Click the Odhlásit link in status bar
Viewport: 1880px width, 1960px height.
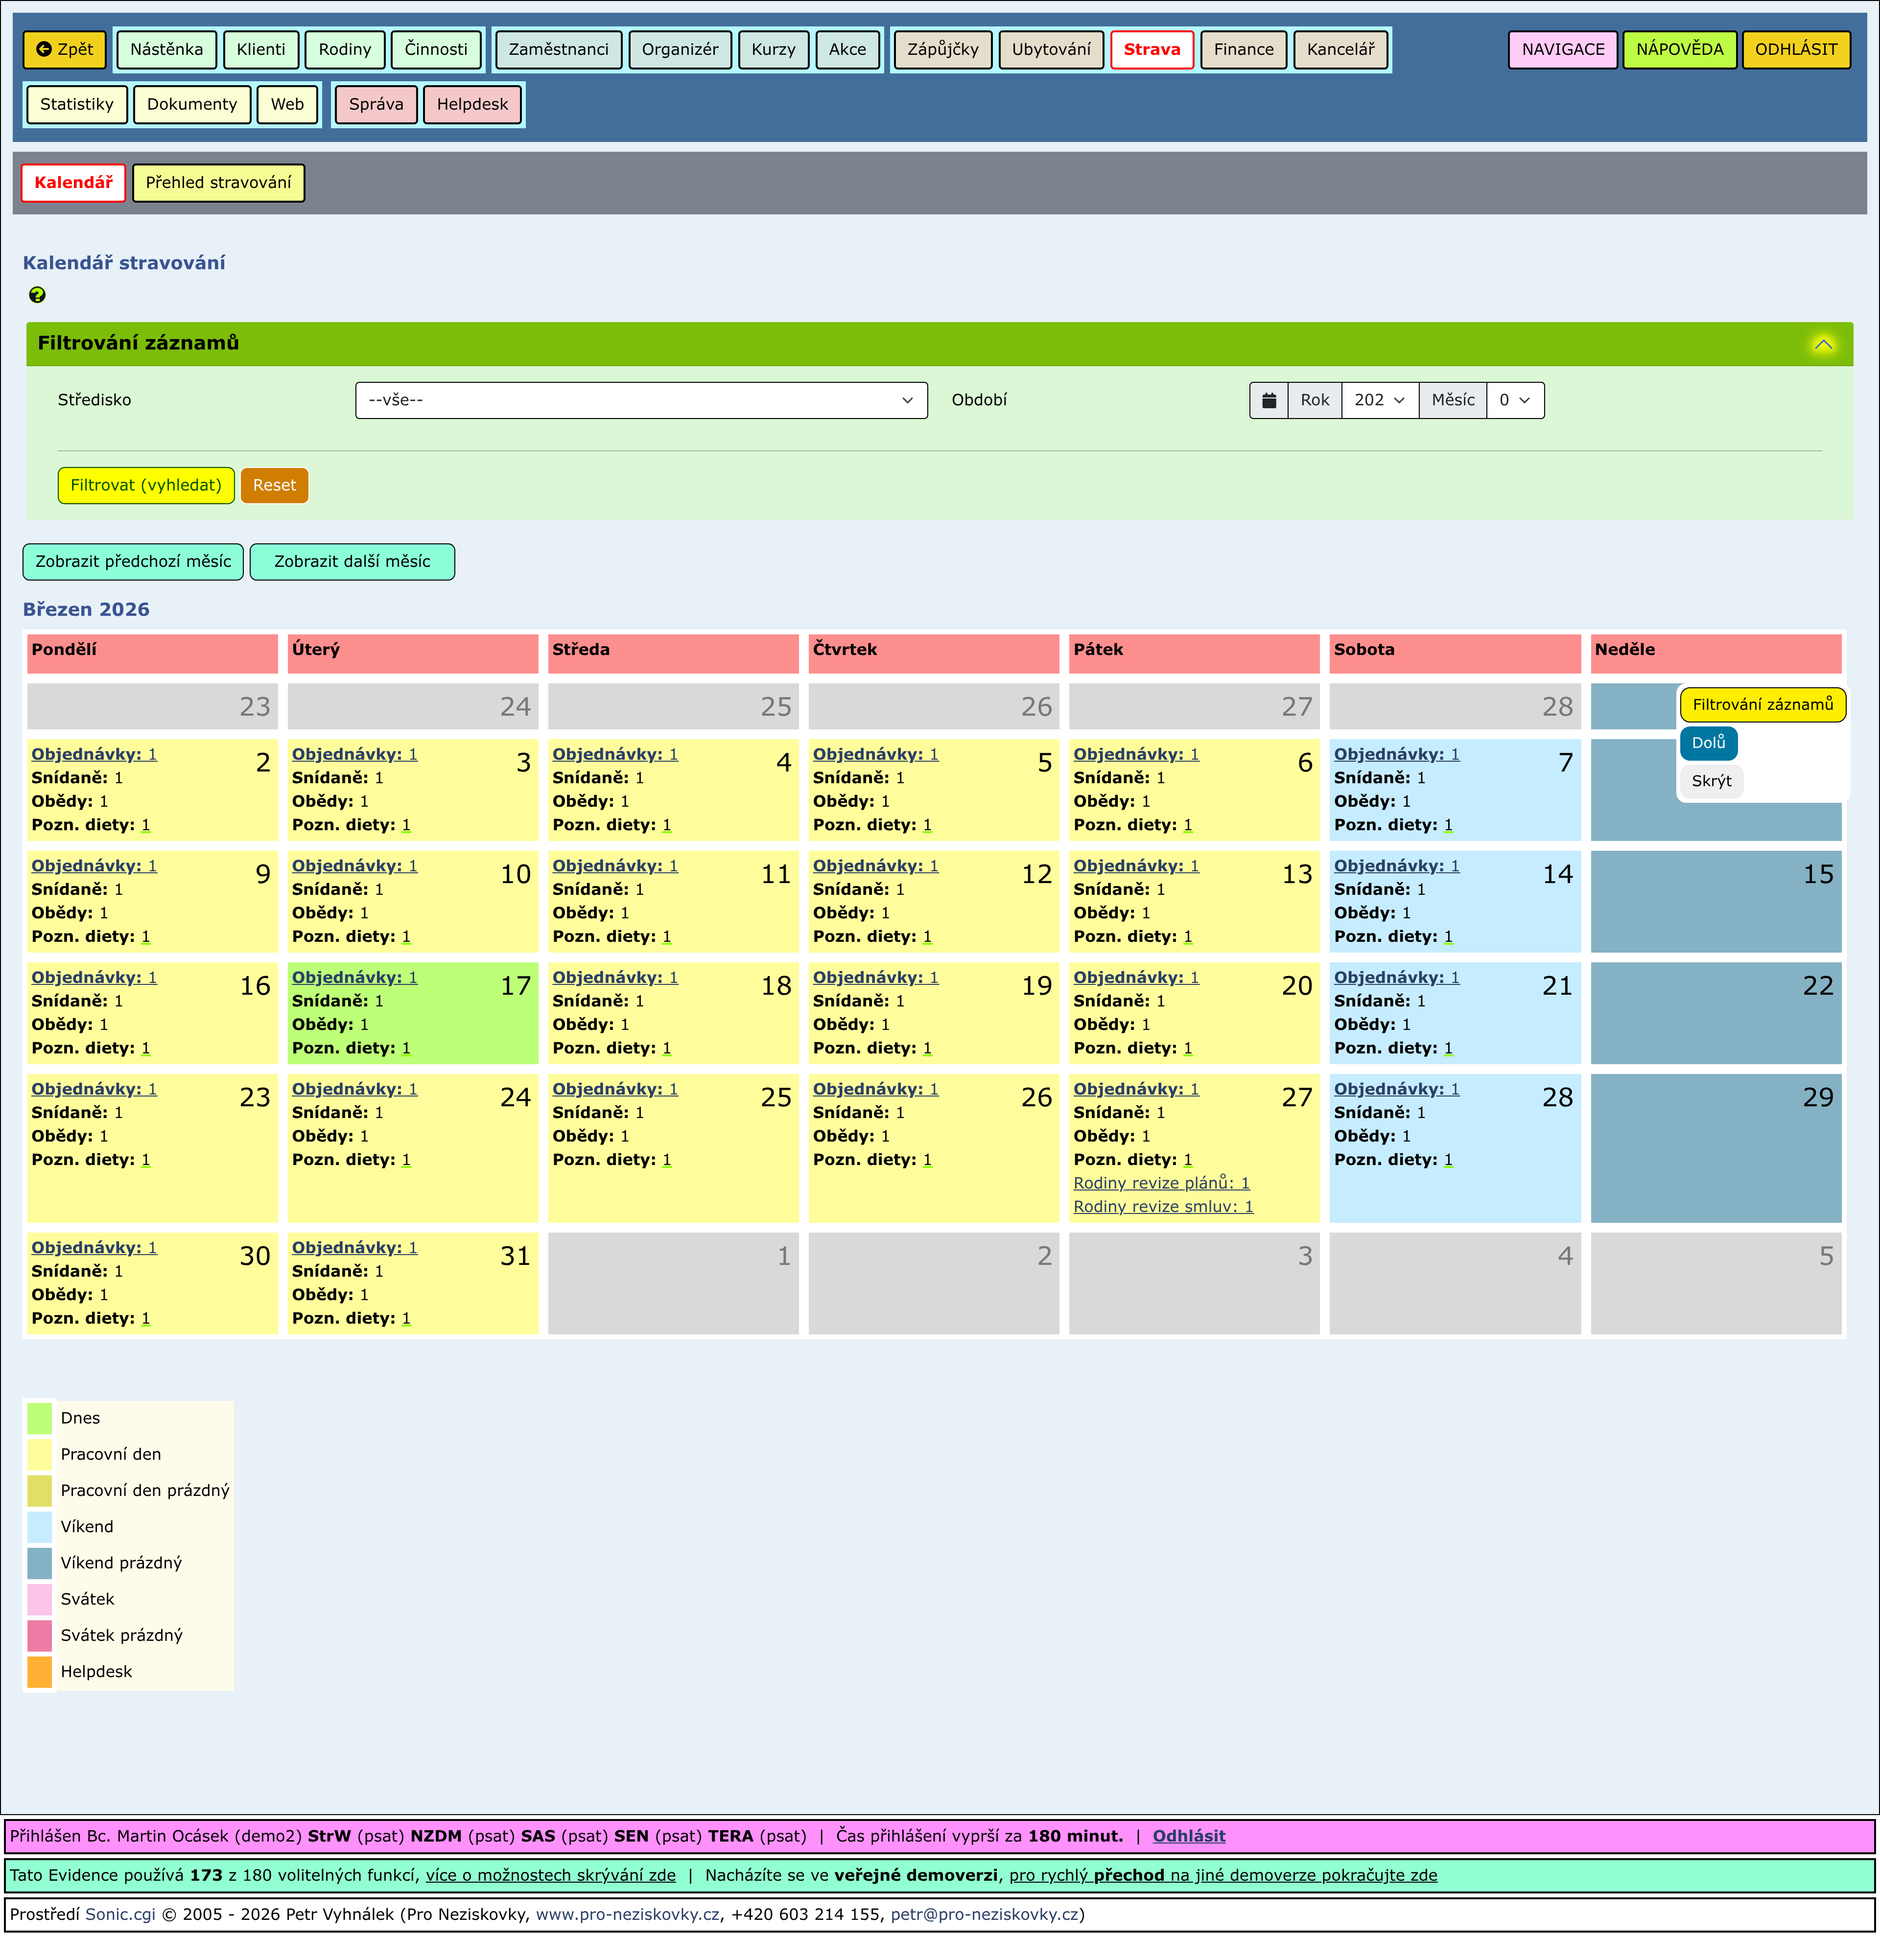coord(1188,1836)
